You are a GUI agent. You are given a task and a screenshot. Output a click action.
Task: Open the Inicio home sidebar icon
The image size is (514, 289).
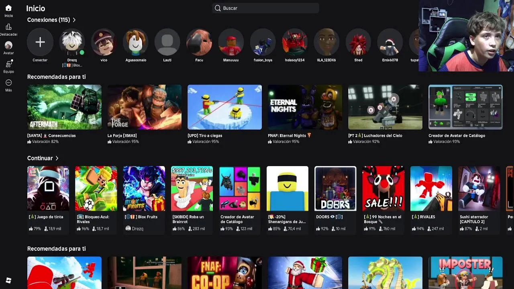click(x=8, y=8)
